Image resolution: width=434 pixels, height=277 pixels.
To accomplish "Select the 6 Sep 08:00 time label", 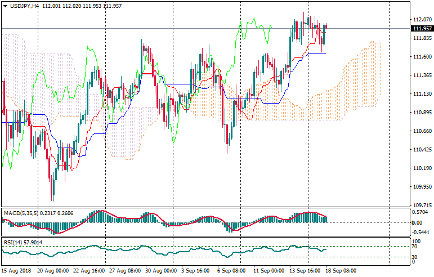I will 231,271.
